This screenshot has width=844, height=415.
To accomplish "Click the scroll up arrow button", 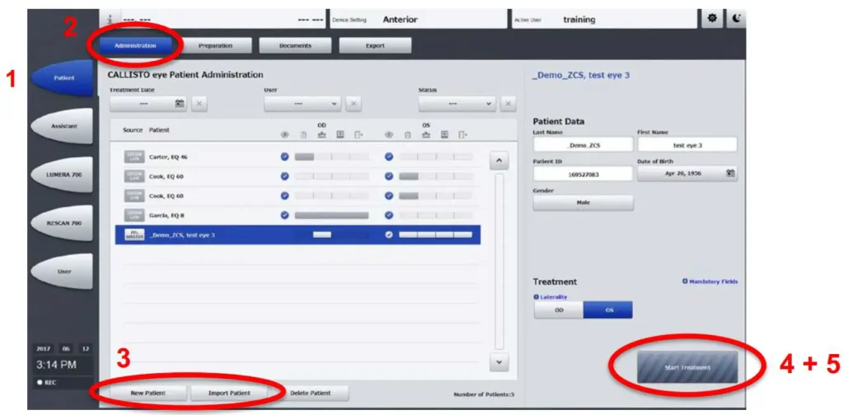I will (x=499, y=161).
